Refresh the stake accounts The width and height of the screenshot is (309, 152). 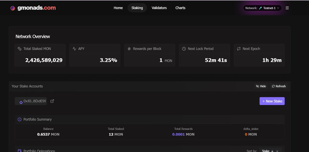279,86
